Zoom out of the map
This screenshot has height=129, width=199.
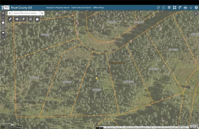[x=3, y=18]
